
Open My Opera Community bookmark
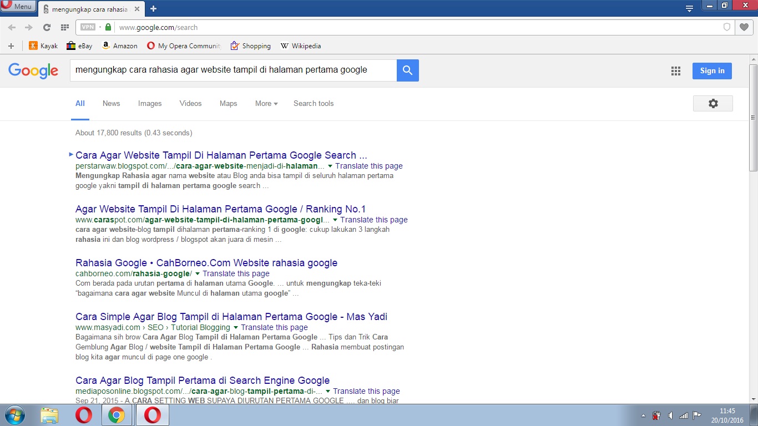click(x=184, y=46)
